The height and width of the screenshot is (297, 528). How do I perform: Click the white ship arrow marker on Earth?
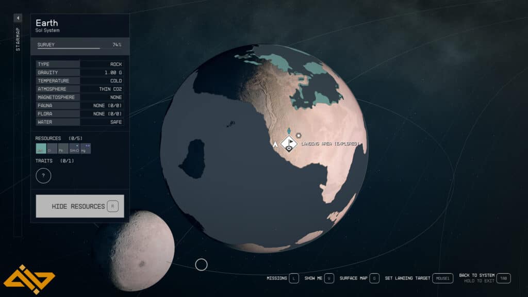tap(275, 144)
